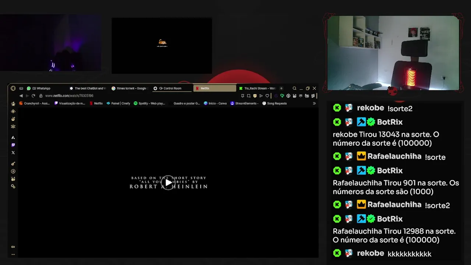Image resolution: width=471 pixels, height=265 pixels.
Task: Click 'Rafaelauchiha Tirou 12988 na sorte' message
Action: (x=394, y=236)
